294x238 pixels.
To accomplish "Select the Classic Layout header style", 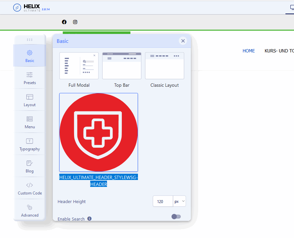I will click(x=165, y=66).
